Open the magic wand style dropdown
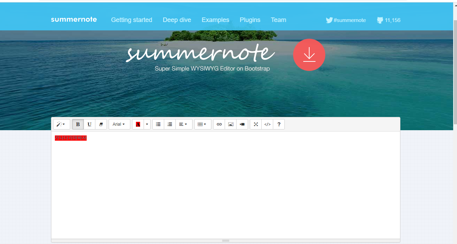The image size is (457, 244). (61, 124)
